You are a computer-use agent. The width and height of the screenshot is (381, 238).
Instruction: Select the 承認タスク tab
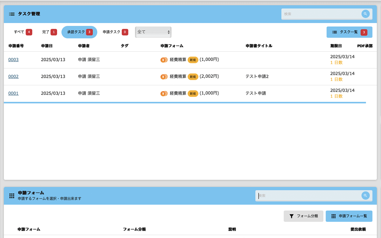point(79,32)
